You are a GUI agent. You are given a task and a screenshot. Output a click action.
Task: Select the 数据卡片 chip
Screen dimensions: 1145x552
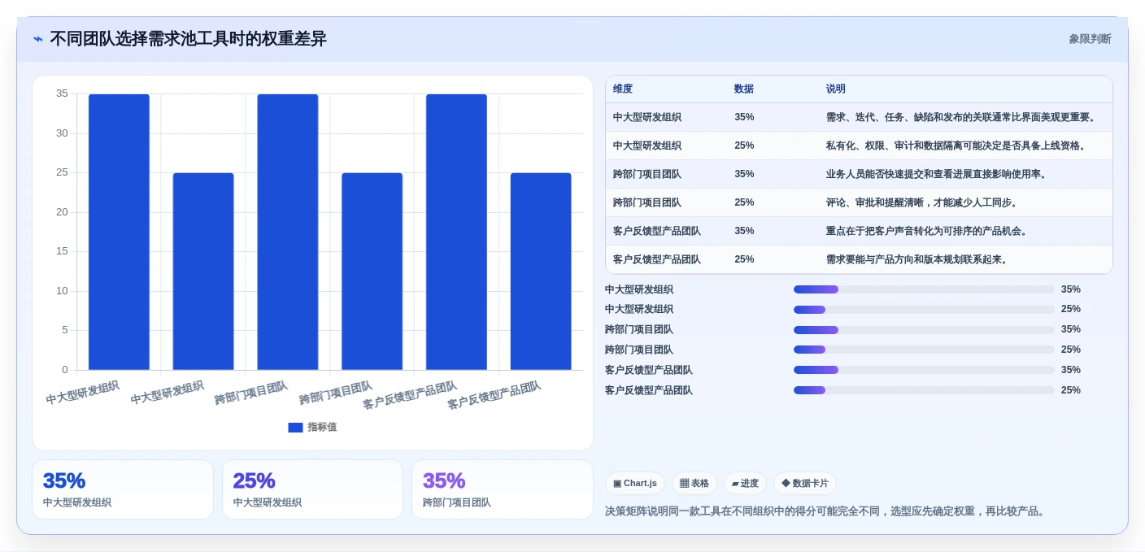click(x=805, y=484)
